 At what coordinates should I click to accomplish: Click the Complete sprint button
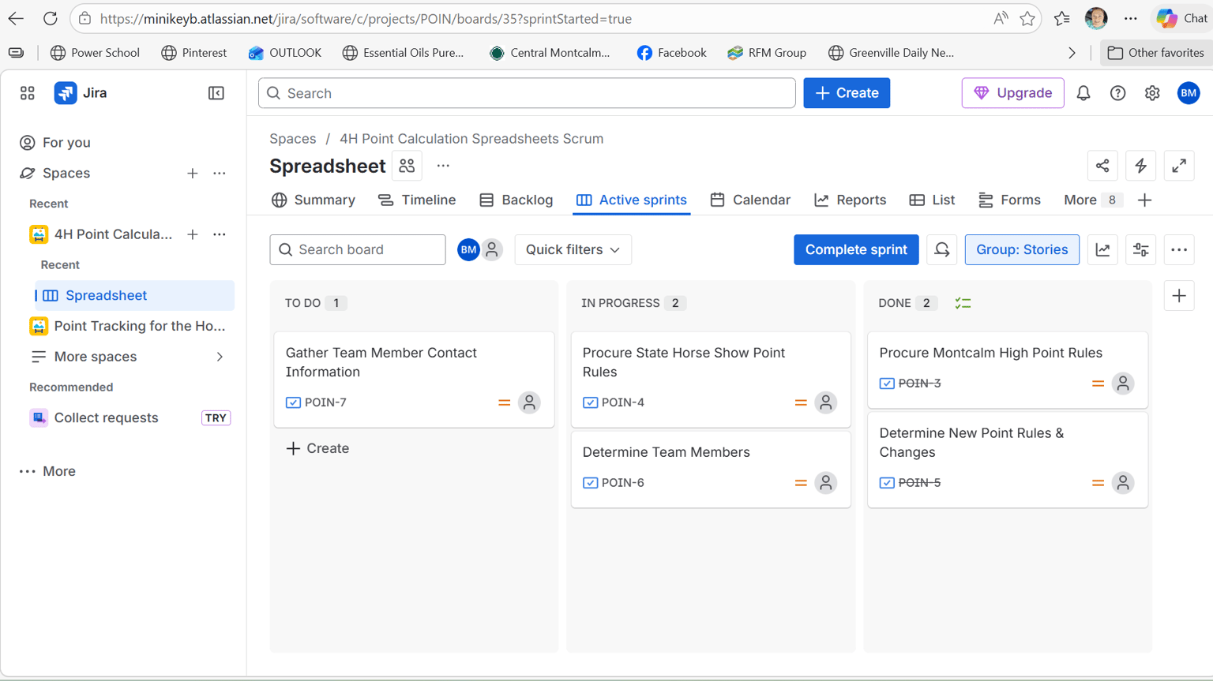click(x=856, y=249)
